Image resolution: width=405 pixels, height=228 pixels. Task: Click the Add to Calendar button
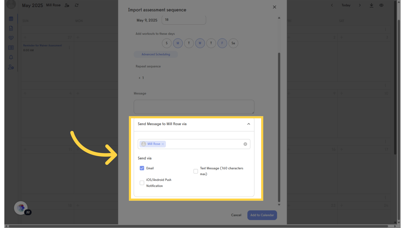point(262,215)
